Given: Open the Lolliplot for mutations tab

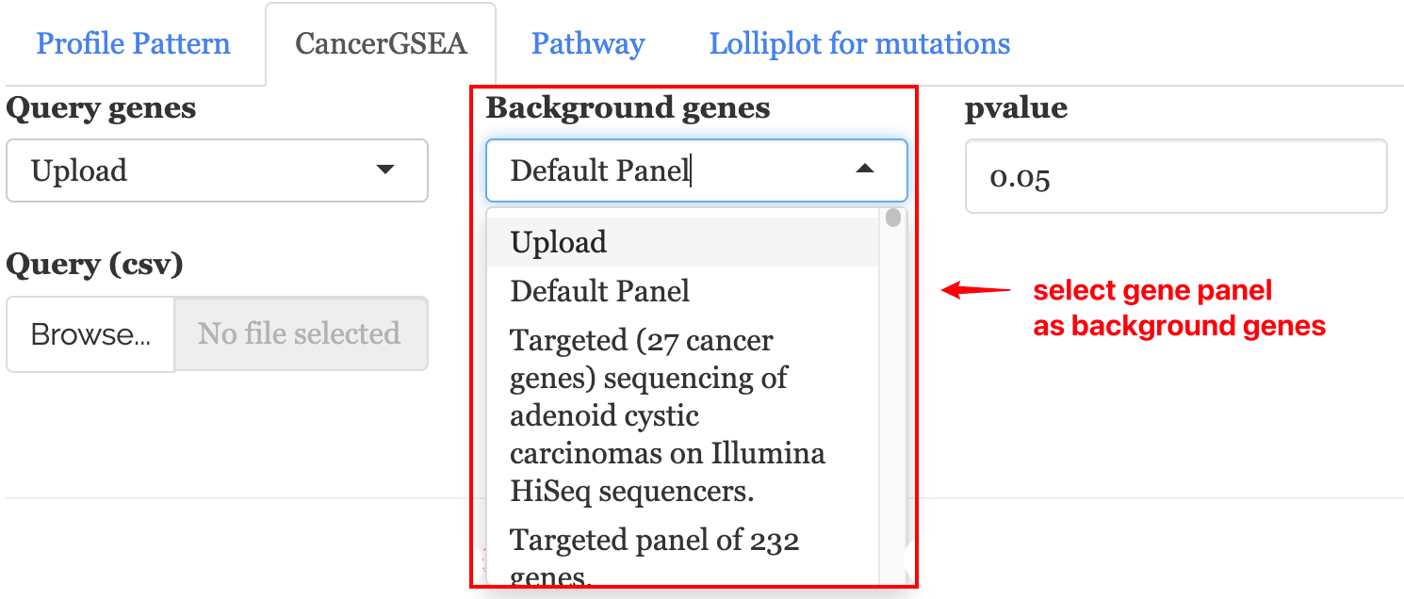Looking at the screenshot, I should click(x=859, y=44).
